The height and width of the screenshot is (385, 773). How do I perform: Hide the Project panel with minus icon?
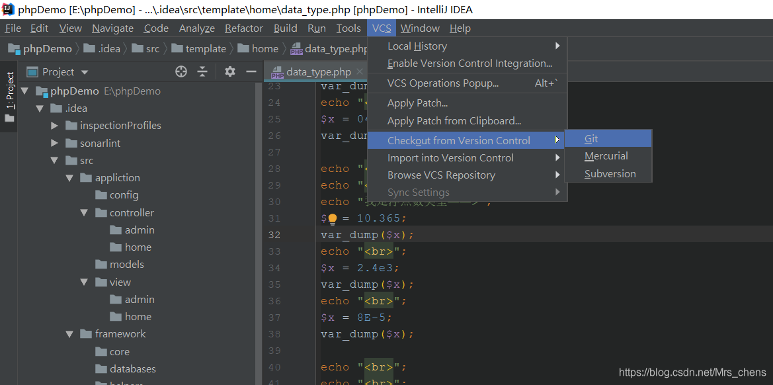(x=251, y=72)
